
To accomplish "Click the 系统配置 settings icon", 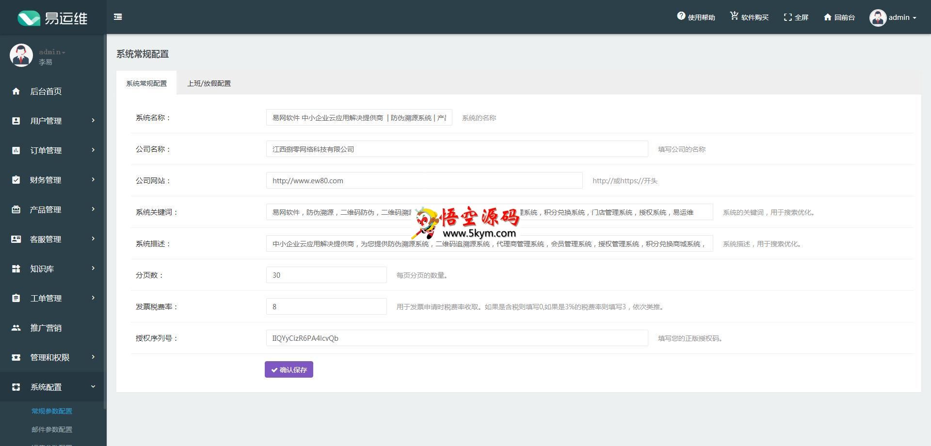I will tap(16, 387).
